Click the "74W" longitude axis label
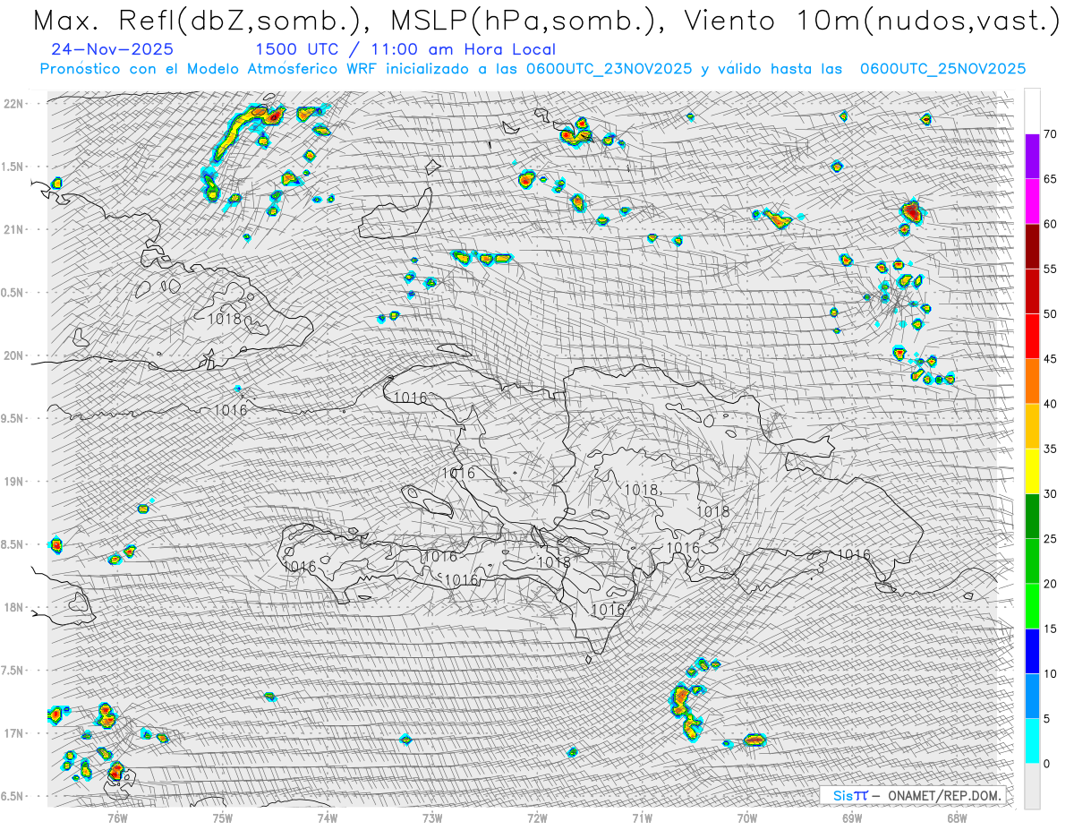Image resolution: width=1074 pixels, height=830 pixels. click(328, 817)
